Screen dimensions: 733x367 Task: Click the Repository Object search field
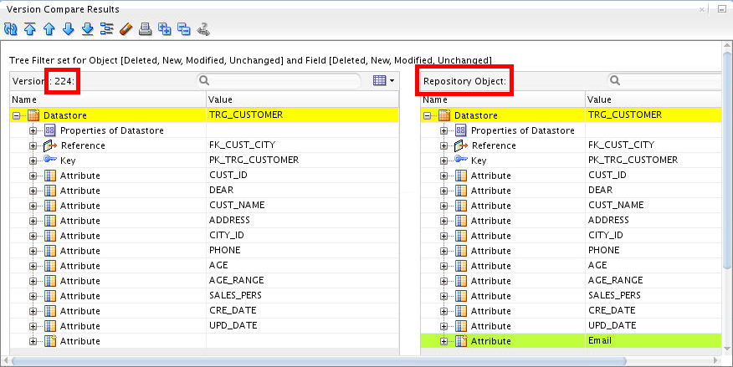coord(666,80)
